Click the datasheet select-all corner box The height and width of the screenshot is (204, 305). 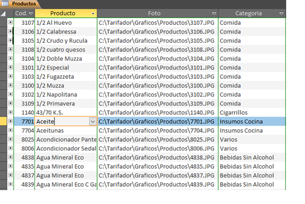[4, 13]
